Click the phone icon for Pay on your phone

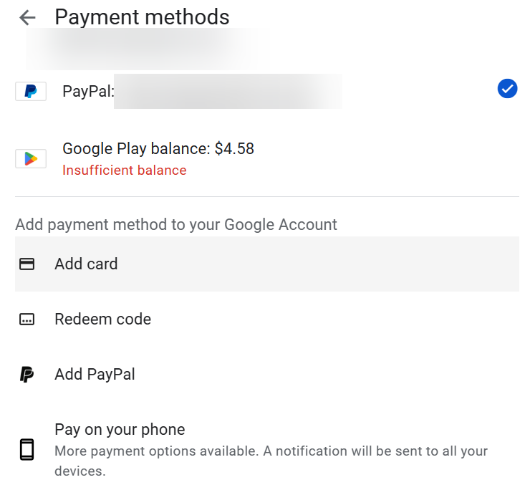(x=26, y=450)
